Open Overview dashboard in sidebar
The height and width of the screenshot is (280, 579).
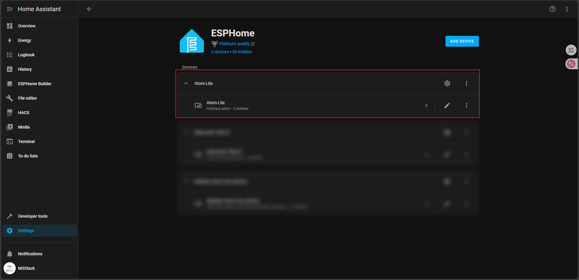click(x=40, y=26)
